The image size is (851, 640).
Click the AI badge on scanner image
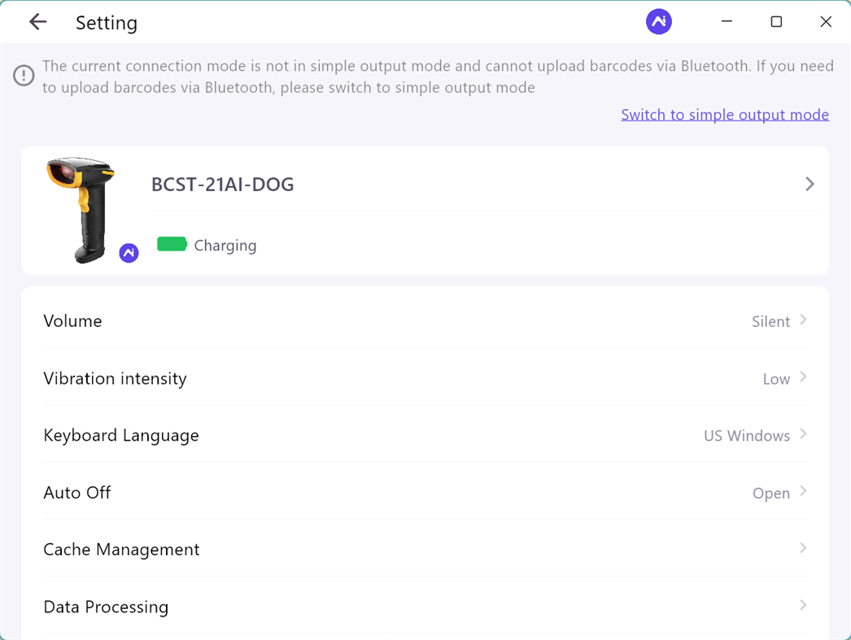(129, 253)
